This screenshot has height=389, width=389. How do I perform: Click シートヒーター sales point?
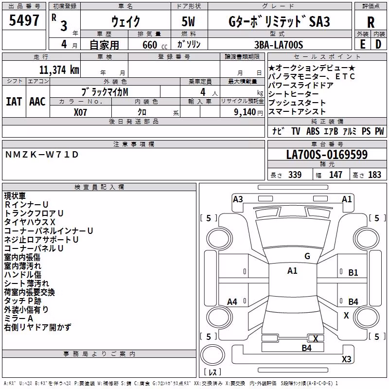pos(294,94)
